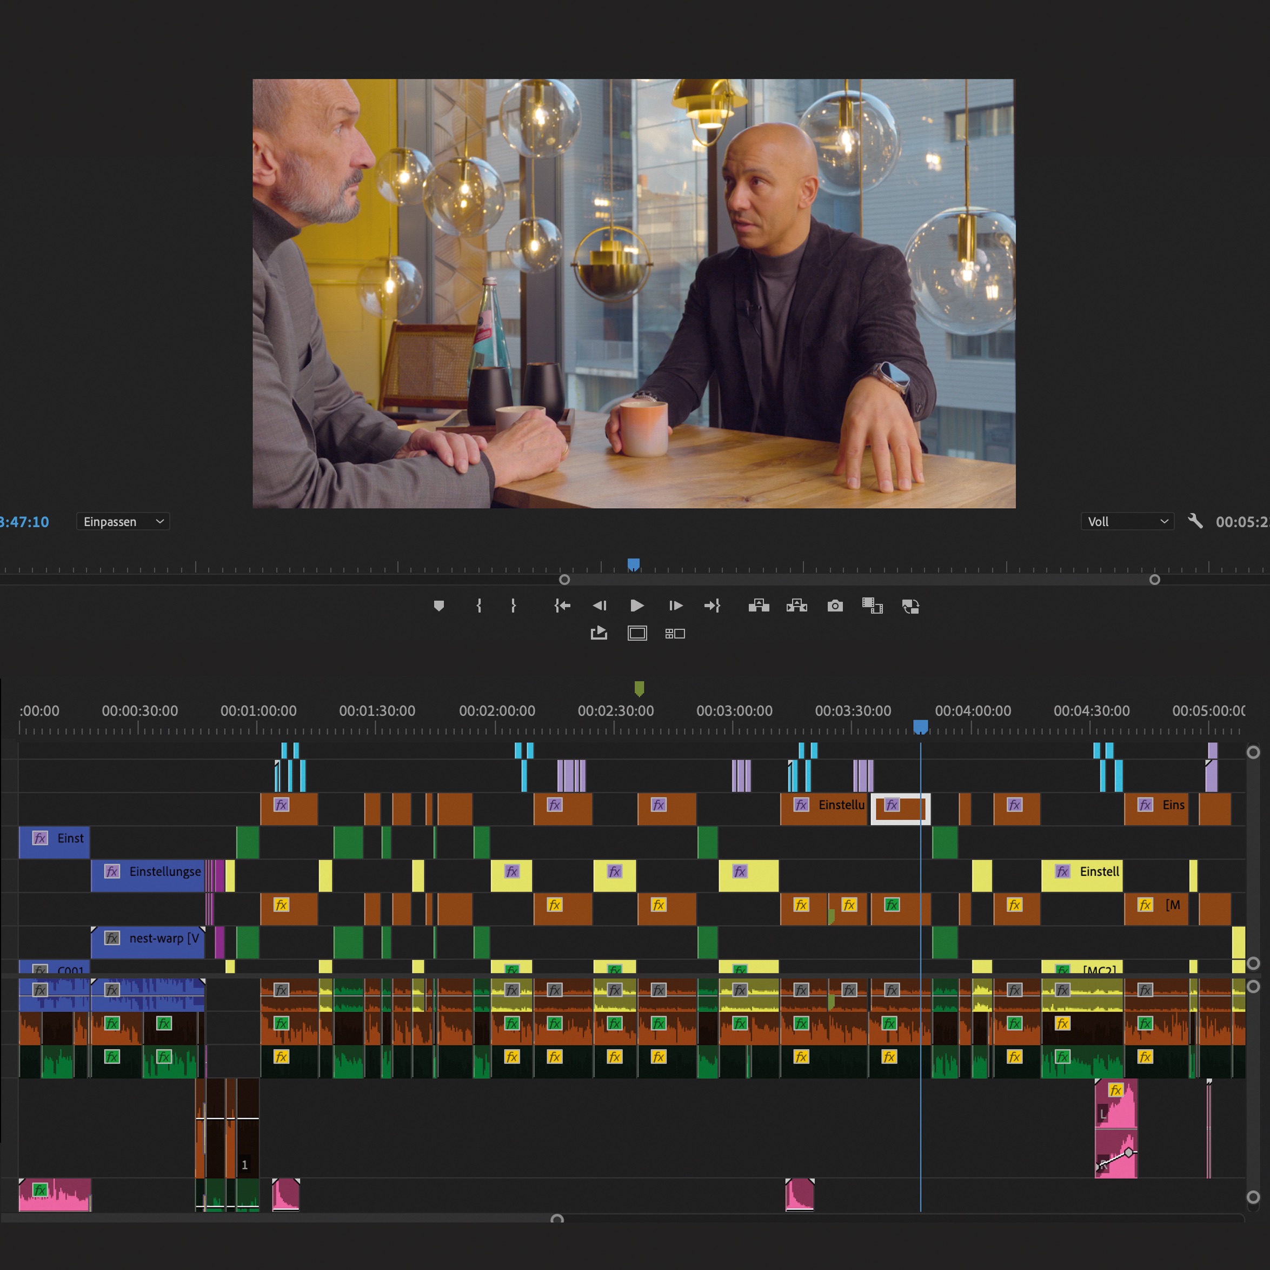
Task: Click the green marker above the timeline ruler
Action: (639, 688)
